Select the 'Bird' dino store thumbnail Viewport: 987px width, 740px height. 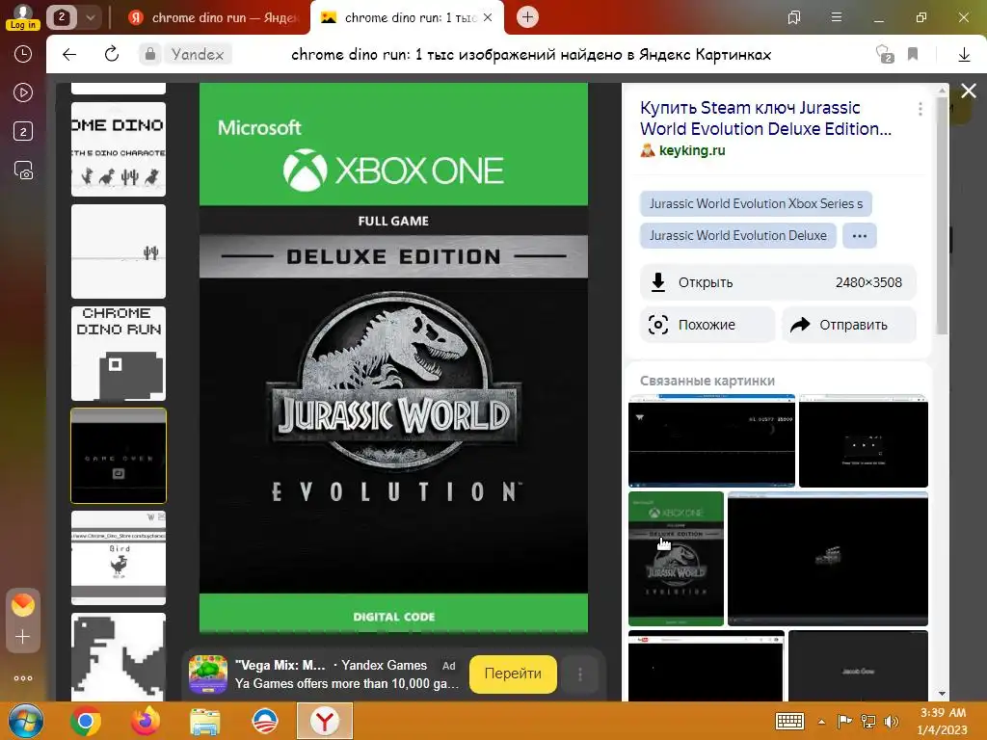click(x=119, y=558)
